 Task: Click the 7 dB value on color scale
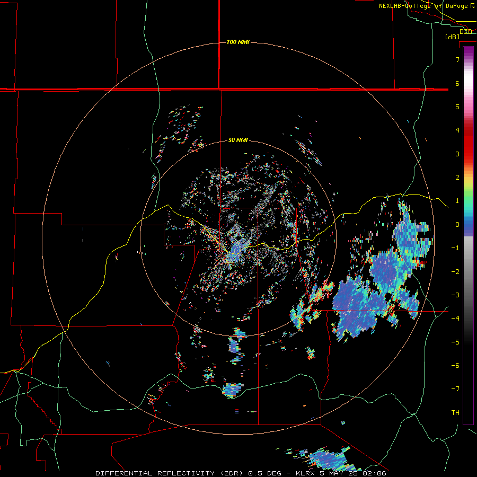click(457, 60)
